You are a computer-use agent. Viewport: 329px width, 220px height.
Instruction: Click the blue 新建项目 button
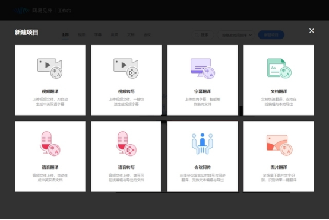tap(271, 35)
